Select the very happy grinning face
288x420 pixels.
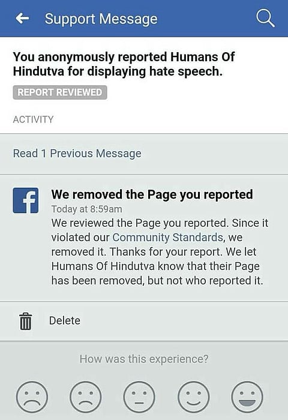point(247,397)
